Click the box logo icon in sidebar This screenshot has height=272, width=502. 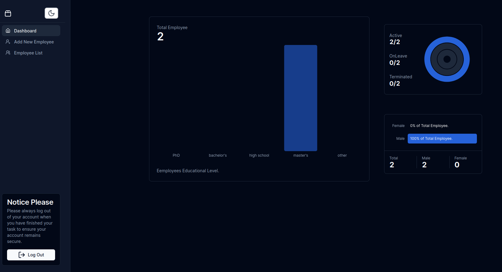[x=8, y=13]
